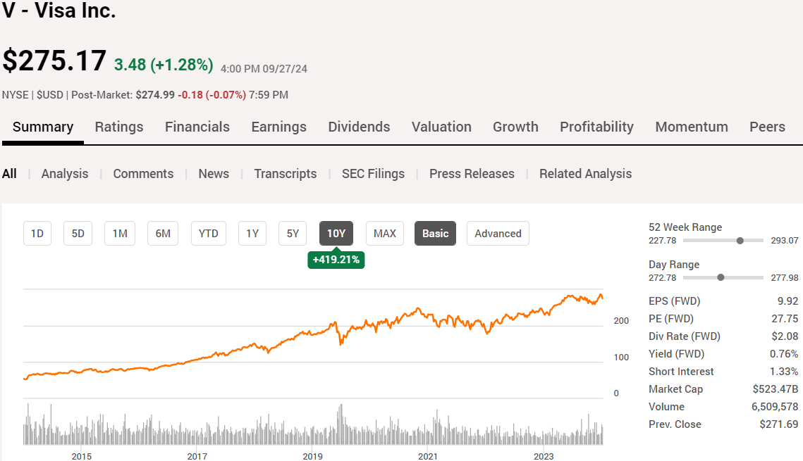Switch chart to 5Y range
The image size is (803, 461).
tap(293, 234)
